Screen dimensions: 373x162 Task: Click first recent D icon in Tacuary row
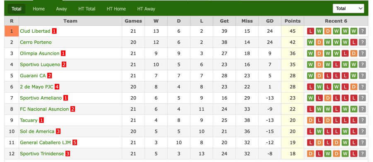point(310,120)
